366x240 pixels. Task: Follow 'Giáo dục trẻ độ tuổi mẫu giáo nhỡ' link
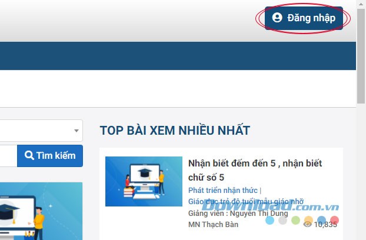coord(246,202)
